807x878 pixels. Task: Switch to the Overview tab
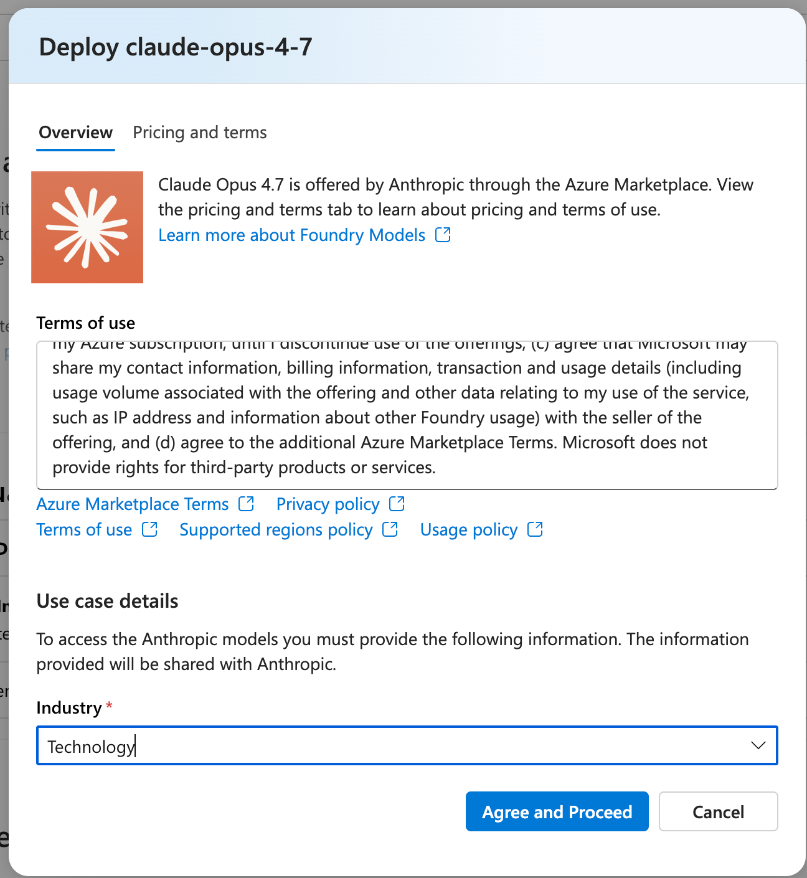(x=75, y=133)
